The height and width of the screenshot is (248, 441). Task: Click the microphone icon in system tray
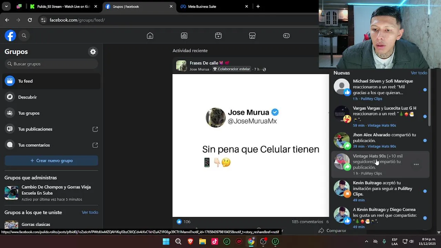click(384, 241)
